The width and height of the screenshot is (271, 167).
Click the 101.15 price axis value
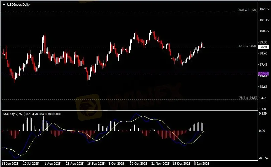264,20
